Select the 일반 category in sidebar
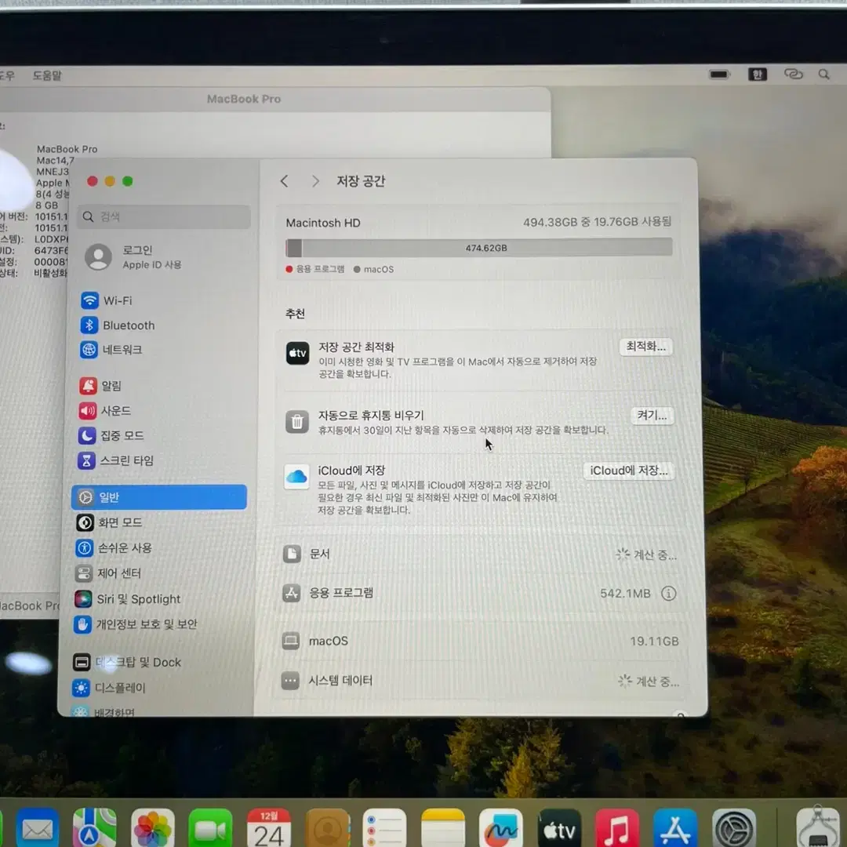The image size is (847, 847). click(x=158, y=497)
